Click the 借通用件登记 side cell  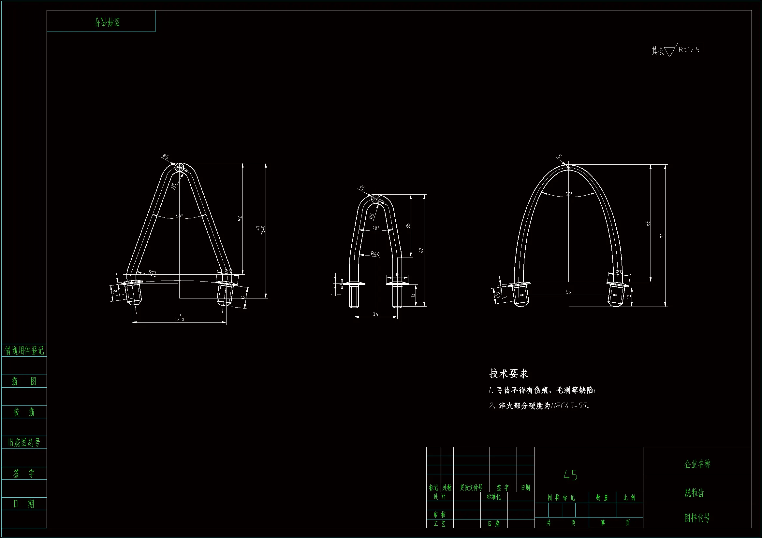[24, 351]
